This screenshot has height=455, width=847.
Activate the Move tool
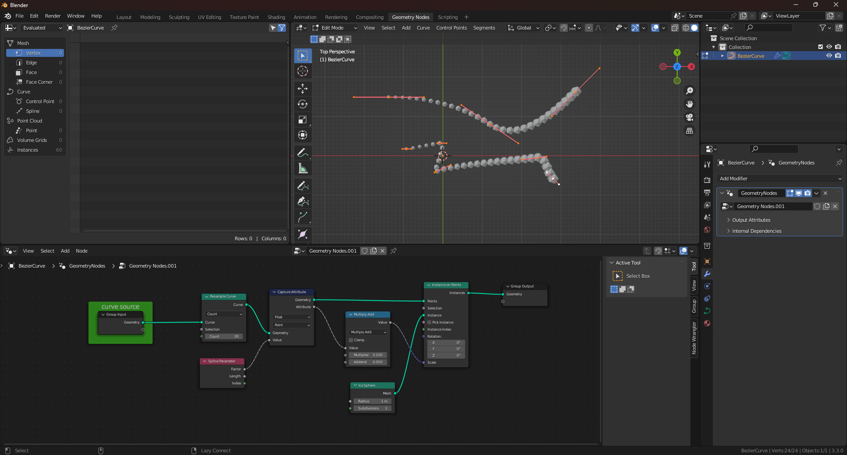click(303, 89)
